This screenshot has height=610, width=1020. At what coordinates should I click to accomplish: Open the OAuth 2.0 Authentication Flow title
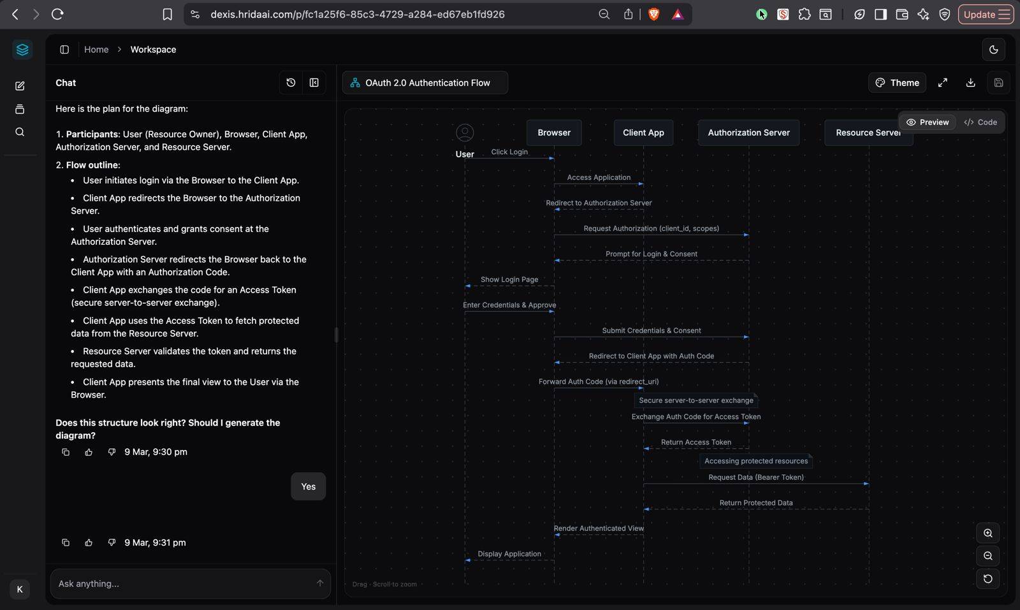click(425, 83)
